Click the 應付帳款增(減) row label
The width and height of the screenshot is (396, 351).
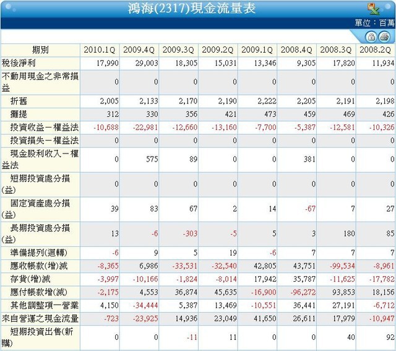tap(39, 292)
